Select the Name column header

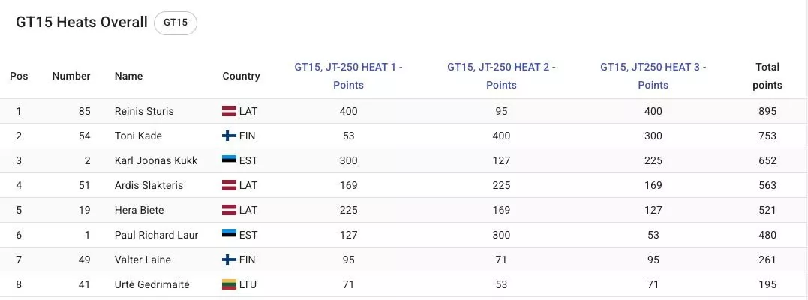[x=128, y=76]
